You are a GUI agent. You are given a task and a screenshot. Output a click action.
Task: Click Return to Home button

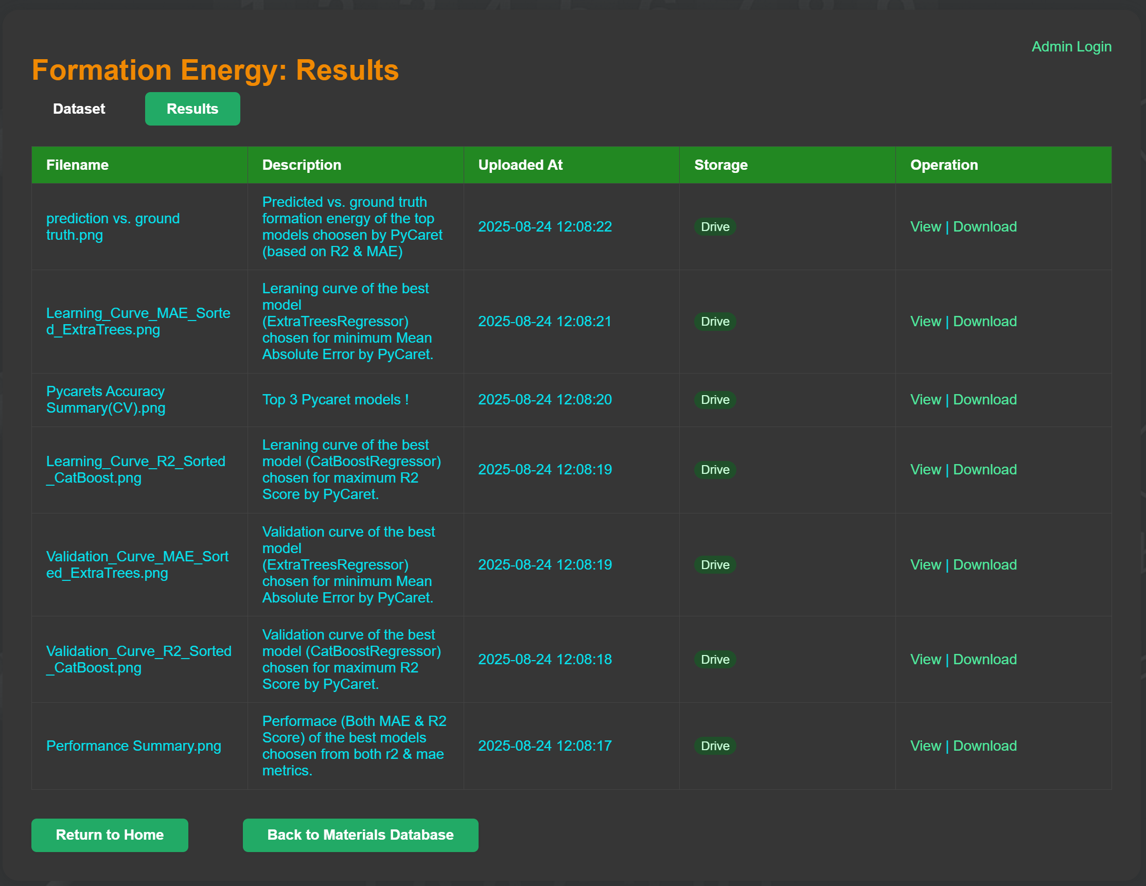click(x=110, y=835)
